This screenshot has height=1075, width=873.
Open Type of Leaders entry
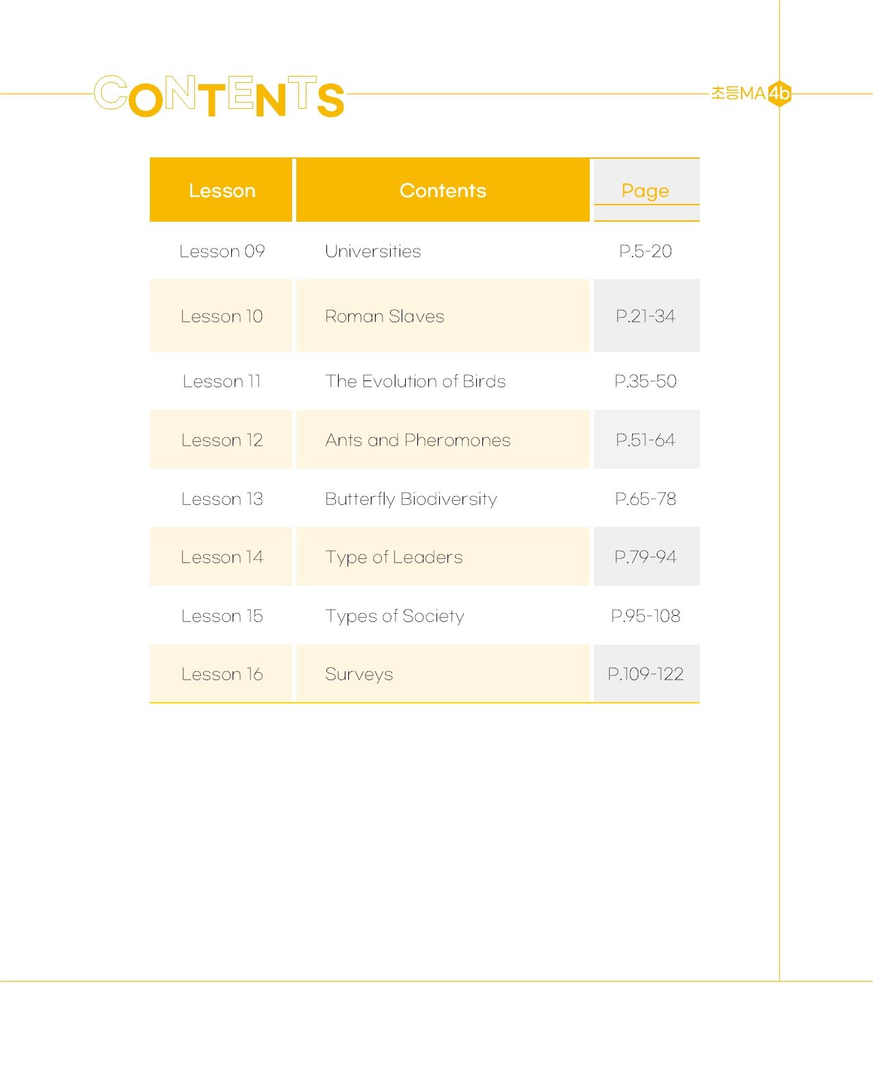(x=394, y=558)
